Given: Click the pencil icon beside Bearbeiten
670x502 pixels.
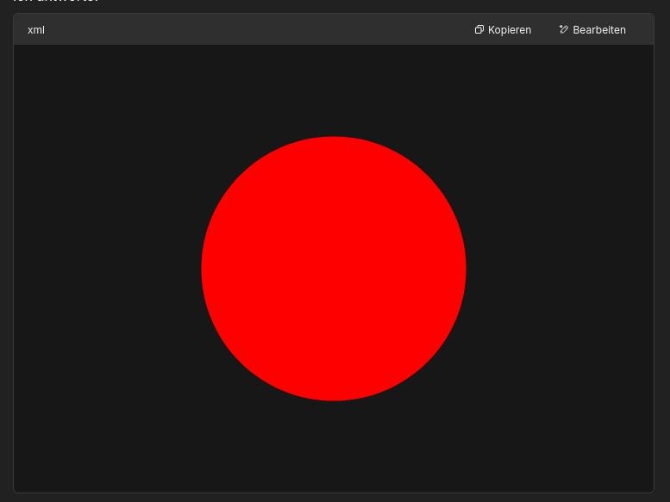Looking at the screenshot, I should click(x=564, y=29).
